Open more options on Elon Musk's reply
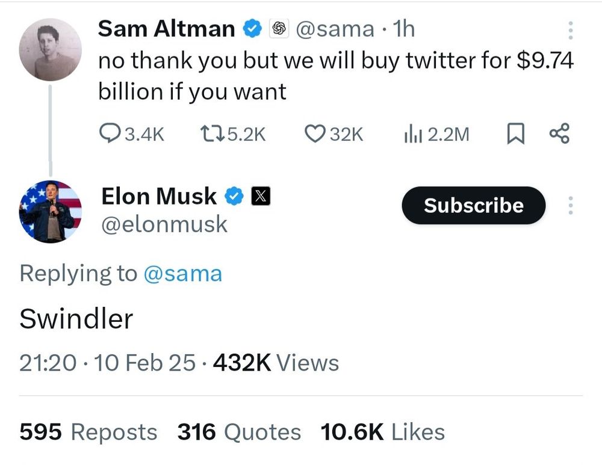Image resolution: width=602 pixels, height=465 pixels. pyautogui.click(x=569, y=205)
